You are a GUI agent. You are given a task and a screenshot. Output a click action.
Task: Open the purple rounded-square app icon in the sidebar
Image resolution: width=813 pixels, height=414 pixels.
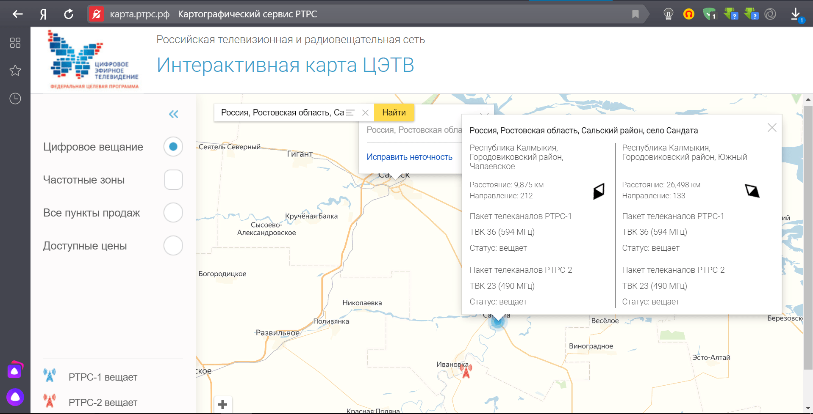click(15, 370)
